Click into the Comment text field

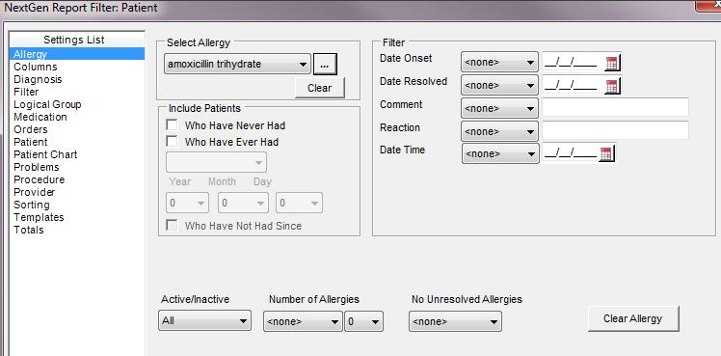pyautogui.click(x=615, y=107)
